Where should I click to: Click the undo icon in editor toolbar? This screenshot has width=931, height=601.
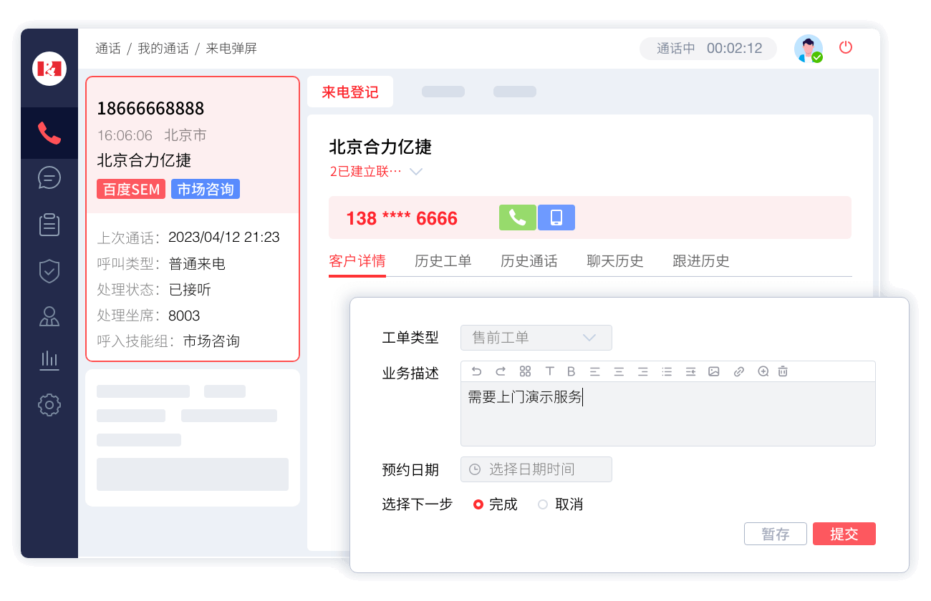click(x=477, y=371)
